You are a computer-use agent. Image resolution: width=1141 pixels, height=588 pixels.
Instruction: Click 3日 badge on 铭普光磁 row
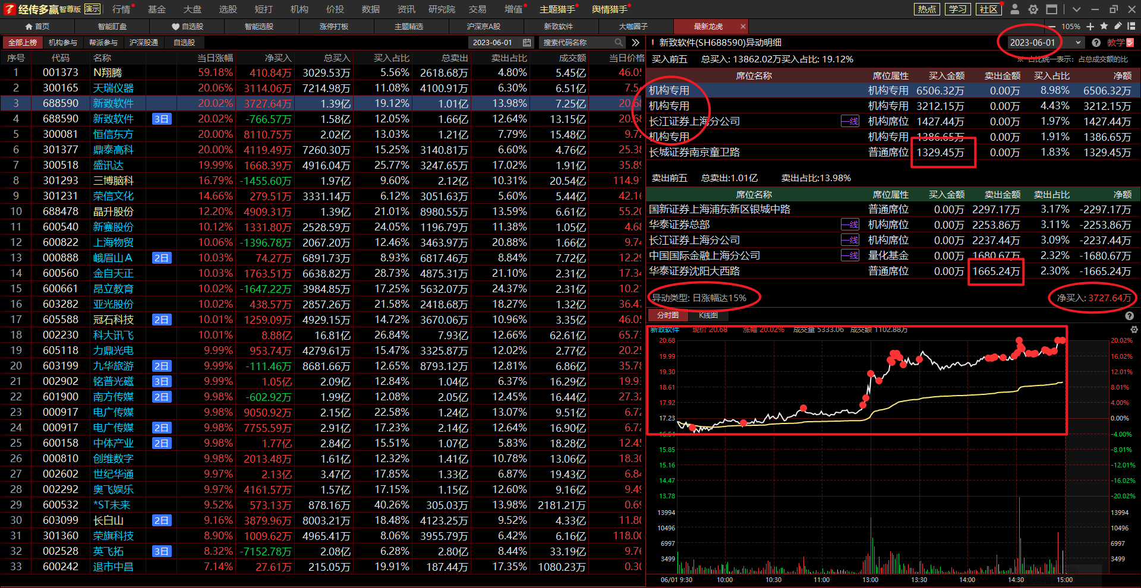point(162,381)
